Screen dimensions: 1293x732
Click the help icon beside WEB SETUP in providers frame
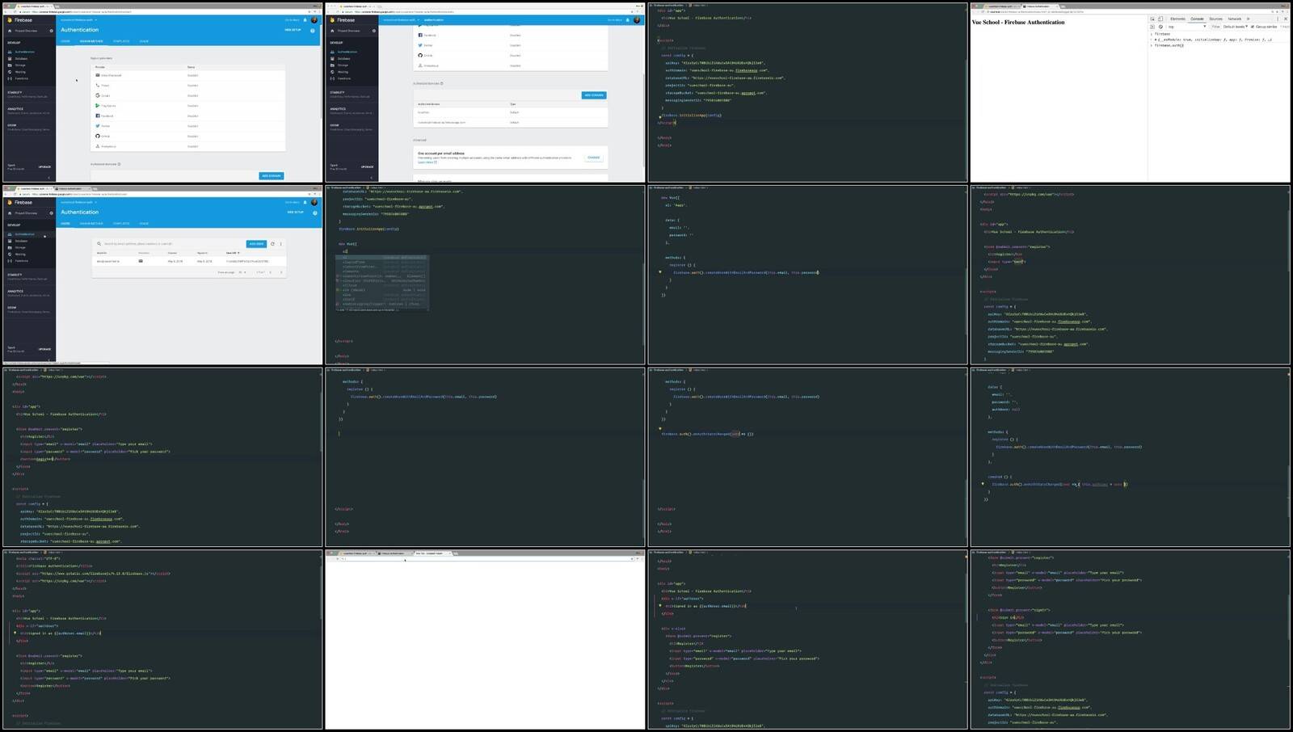click(x=313, y=31)
